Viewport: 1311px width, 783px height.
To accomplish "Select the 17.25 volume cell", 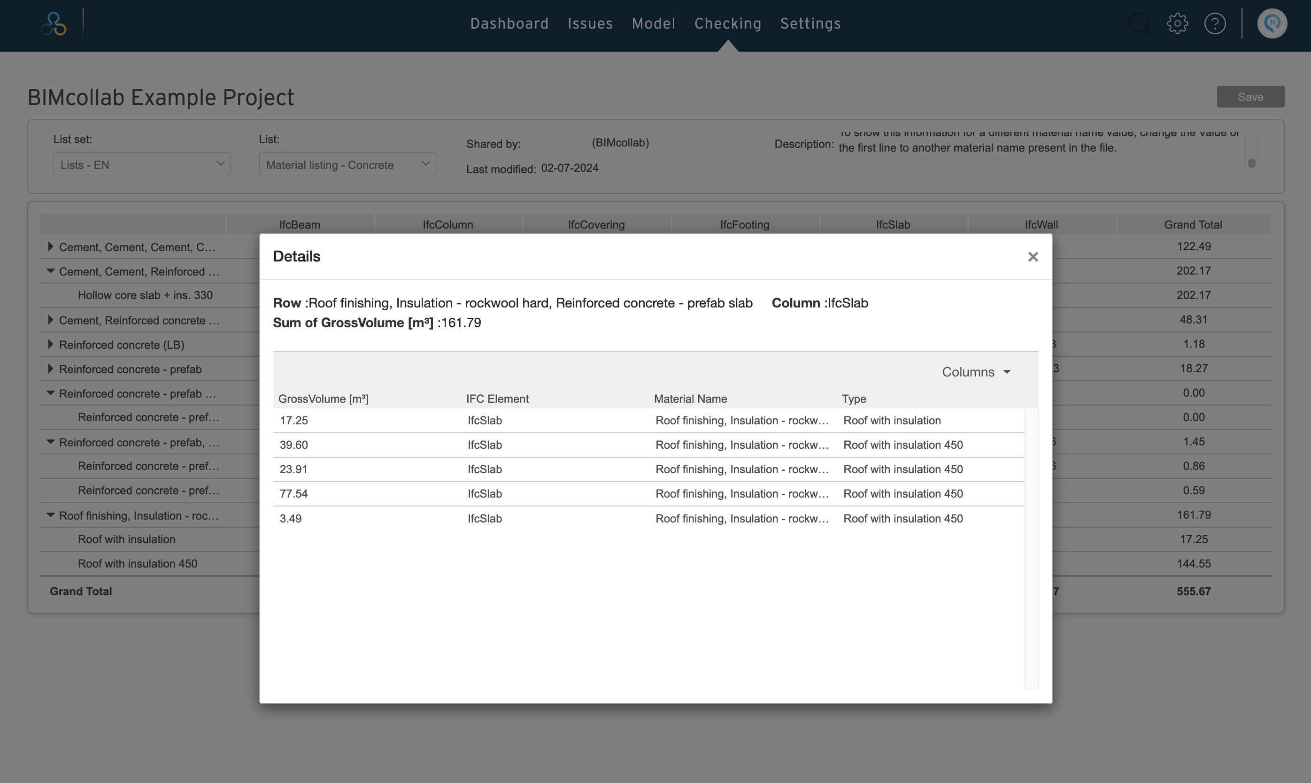I will [294, 421].
